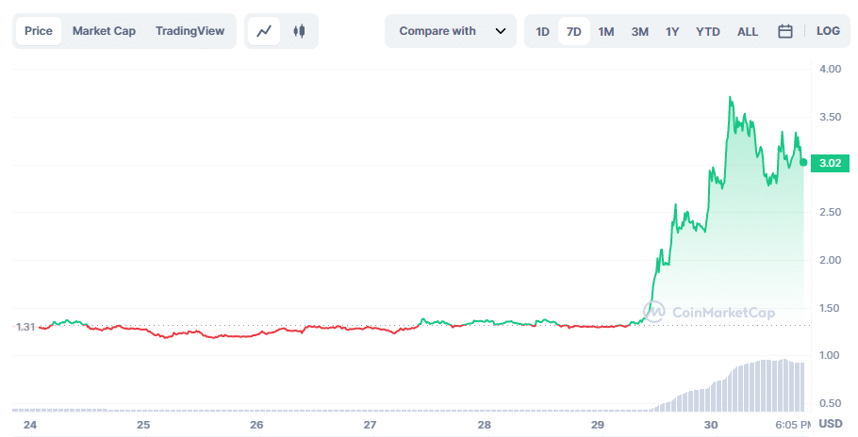The height and width of the screenshot is (437, 858).
Task: Click the 29 date label on axis
Action: tap(598, 425)
